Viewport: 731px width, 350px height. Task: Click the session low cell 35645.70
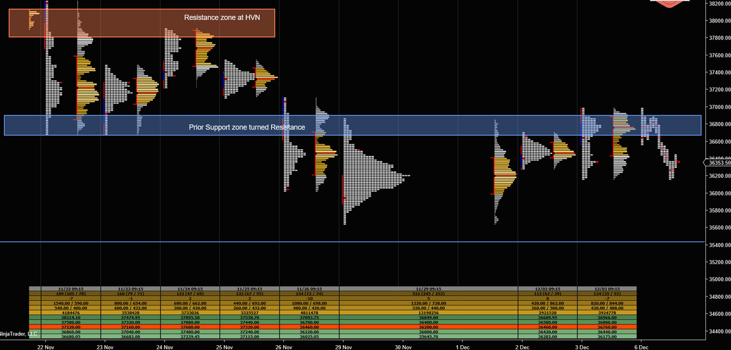tap(428, 337)
